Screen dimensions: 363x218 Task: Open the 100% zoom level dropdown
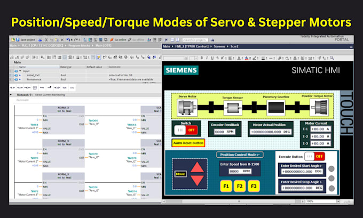[338, 201]
